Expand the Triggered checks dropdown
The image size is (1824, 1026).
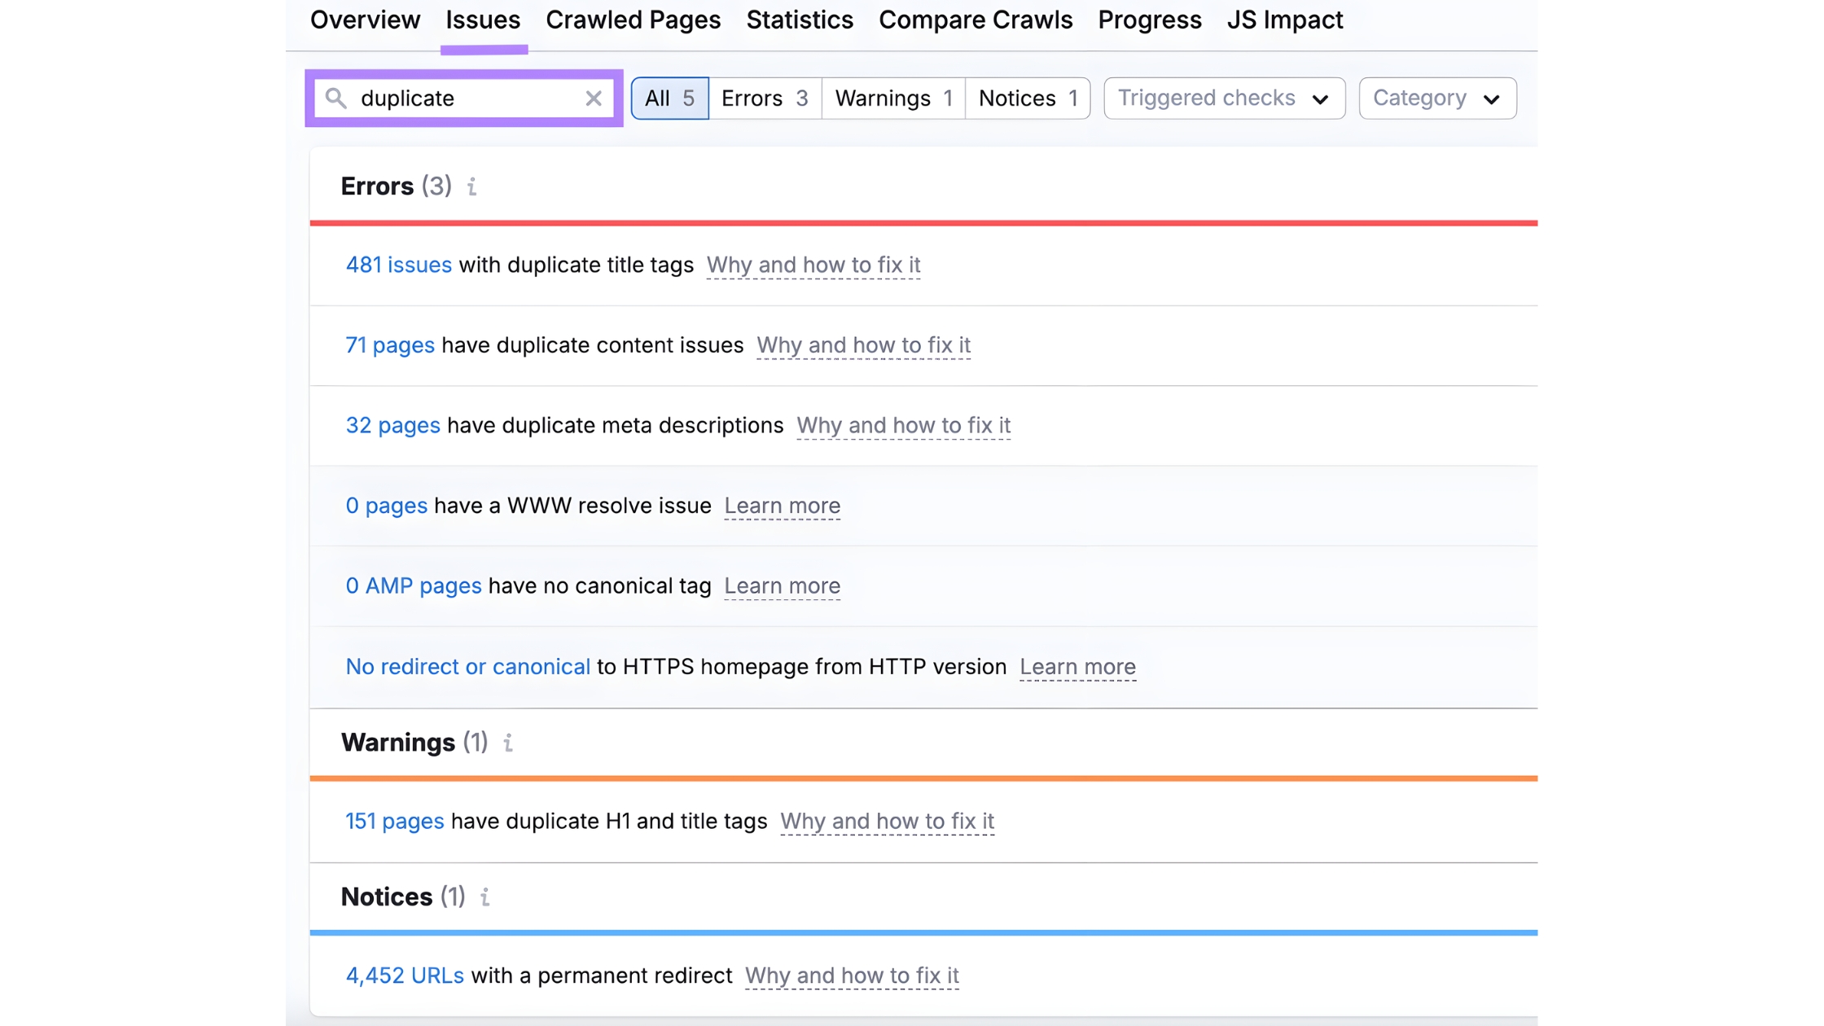click(1224, 99)
